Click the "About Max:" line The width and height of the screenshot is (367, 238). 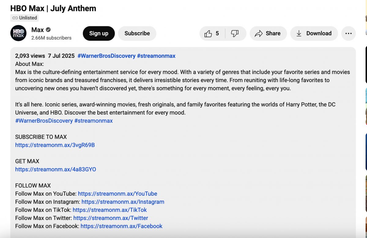pos(30,64)
